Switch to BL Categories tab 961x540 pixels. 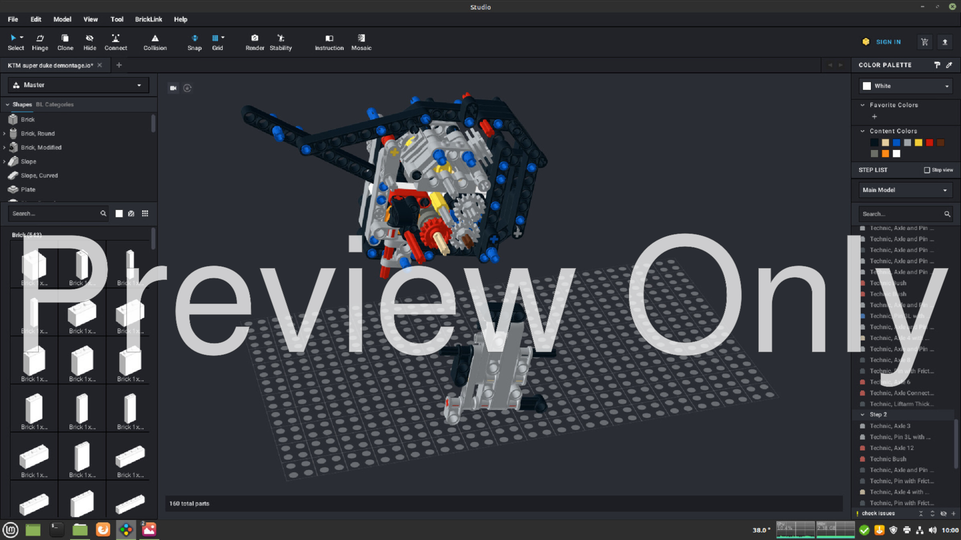(55, 104)
